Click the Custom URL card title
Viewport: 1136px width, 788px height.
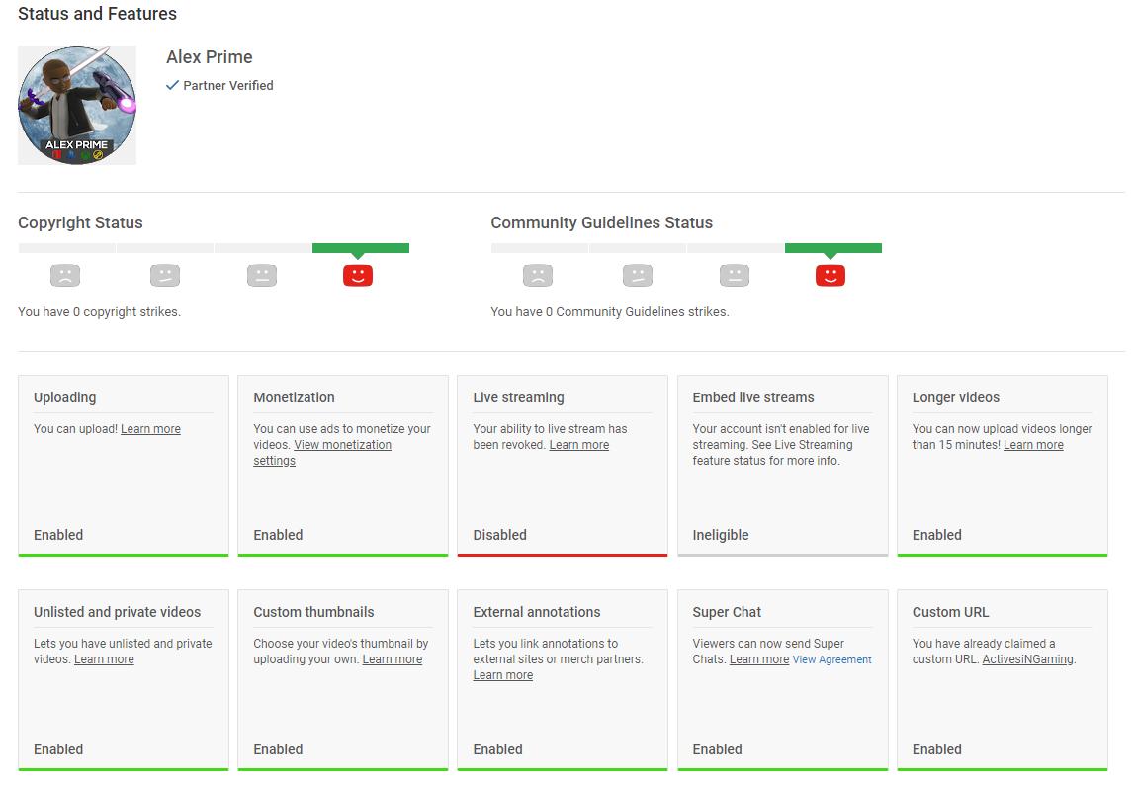[x=950, y=612]
